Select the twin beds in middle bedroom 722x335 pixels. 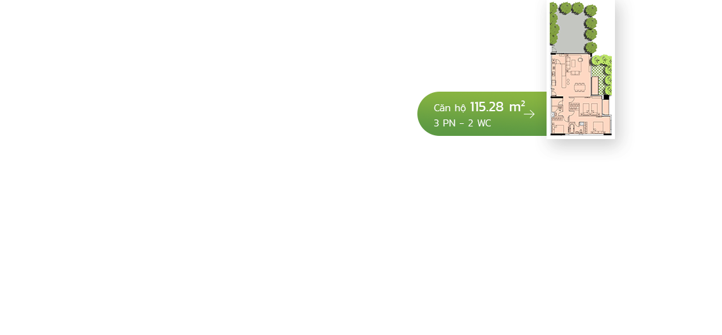590,109
